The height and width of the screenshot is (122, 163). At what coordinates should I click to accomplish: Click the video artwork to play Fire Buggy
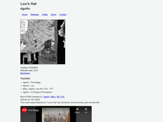(x=56, y=115)
